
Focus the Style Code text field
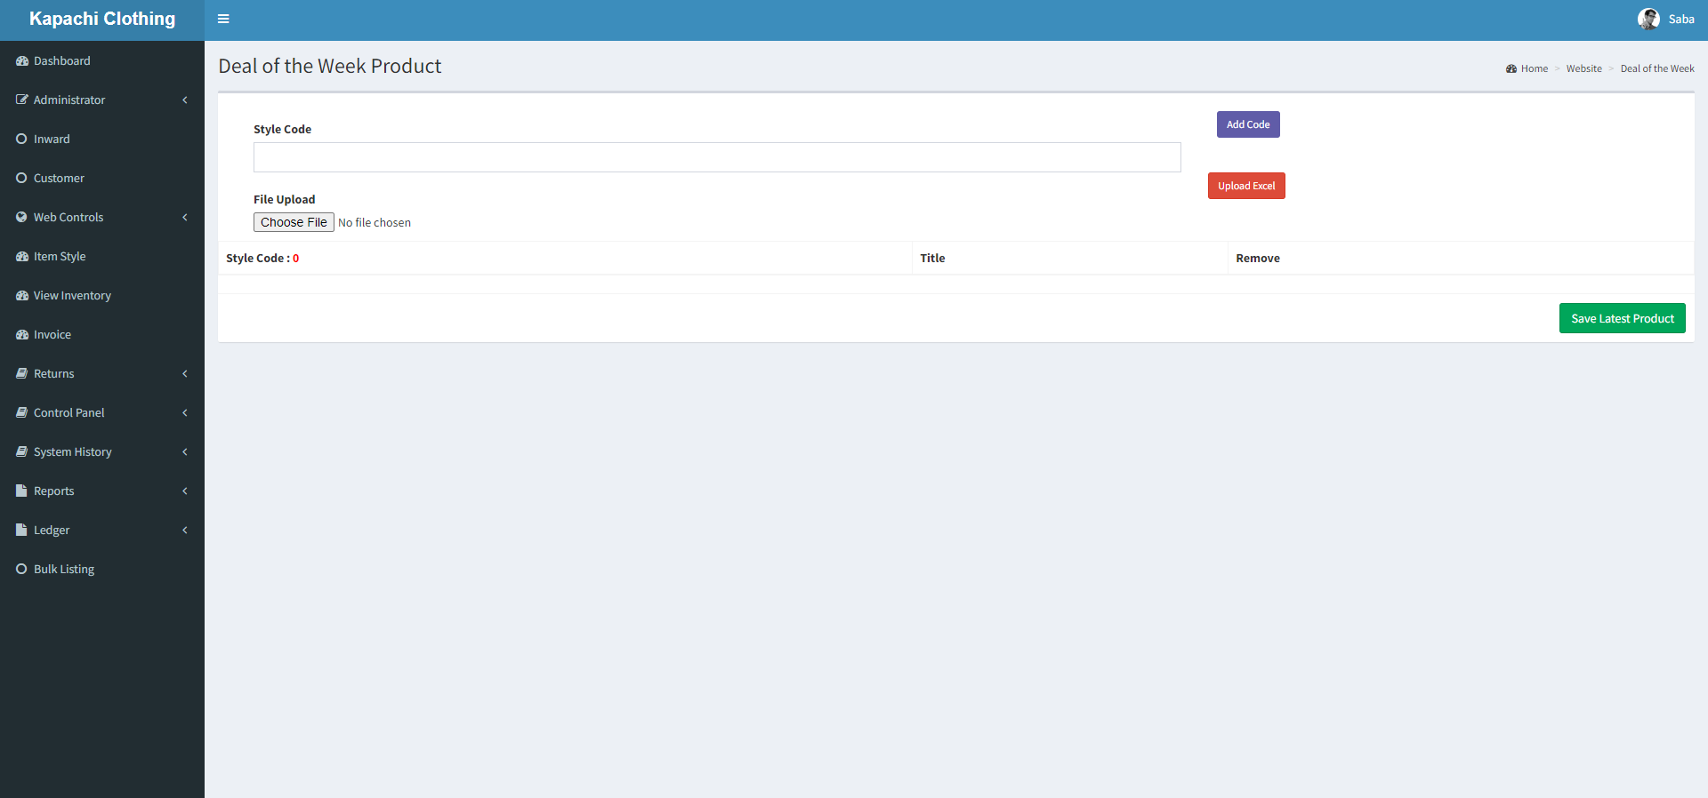coord(716,157)
